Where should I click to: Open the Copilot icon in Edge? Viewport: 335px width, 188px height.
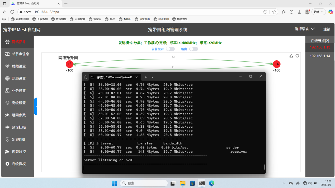point(331,12)
